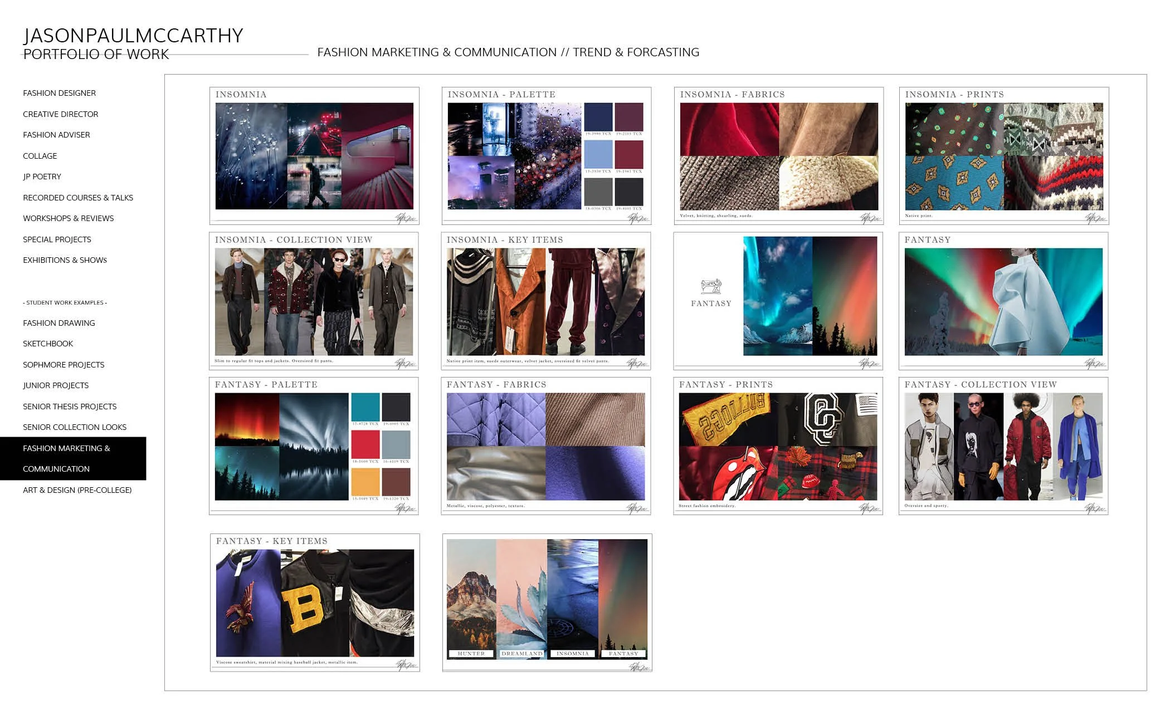Click FANTASY label on overview board
Screen dimensions: 1170x710
[623, 654]
